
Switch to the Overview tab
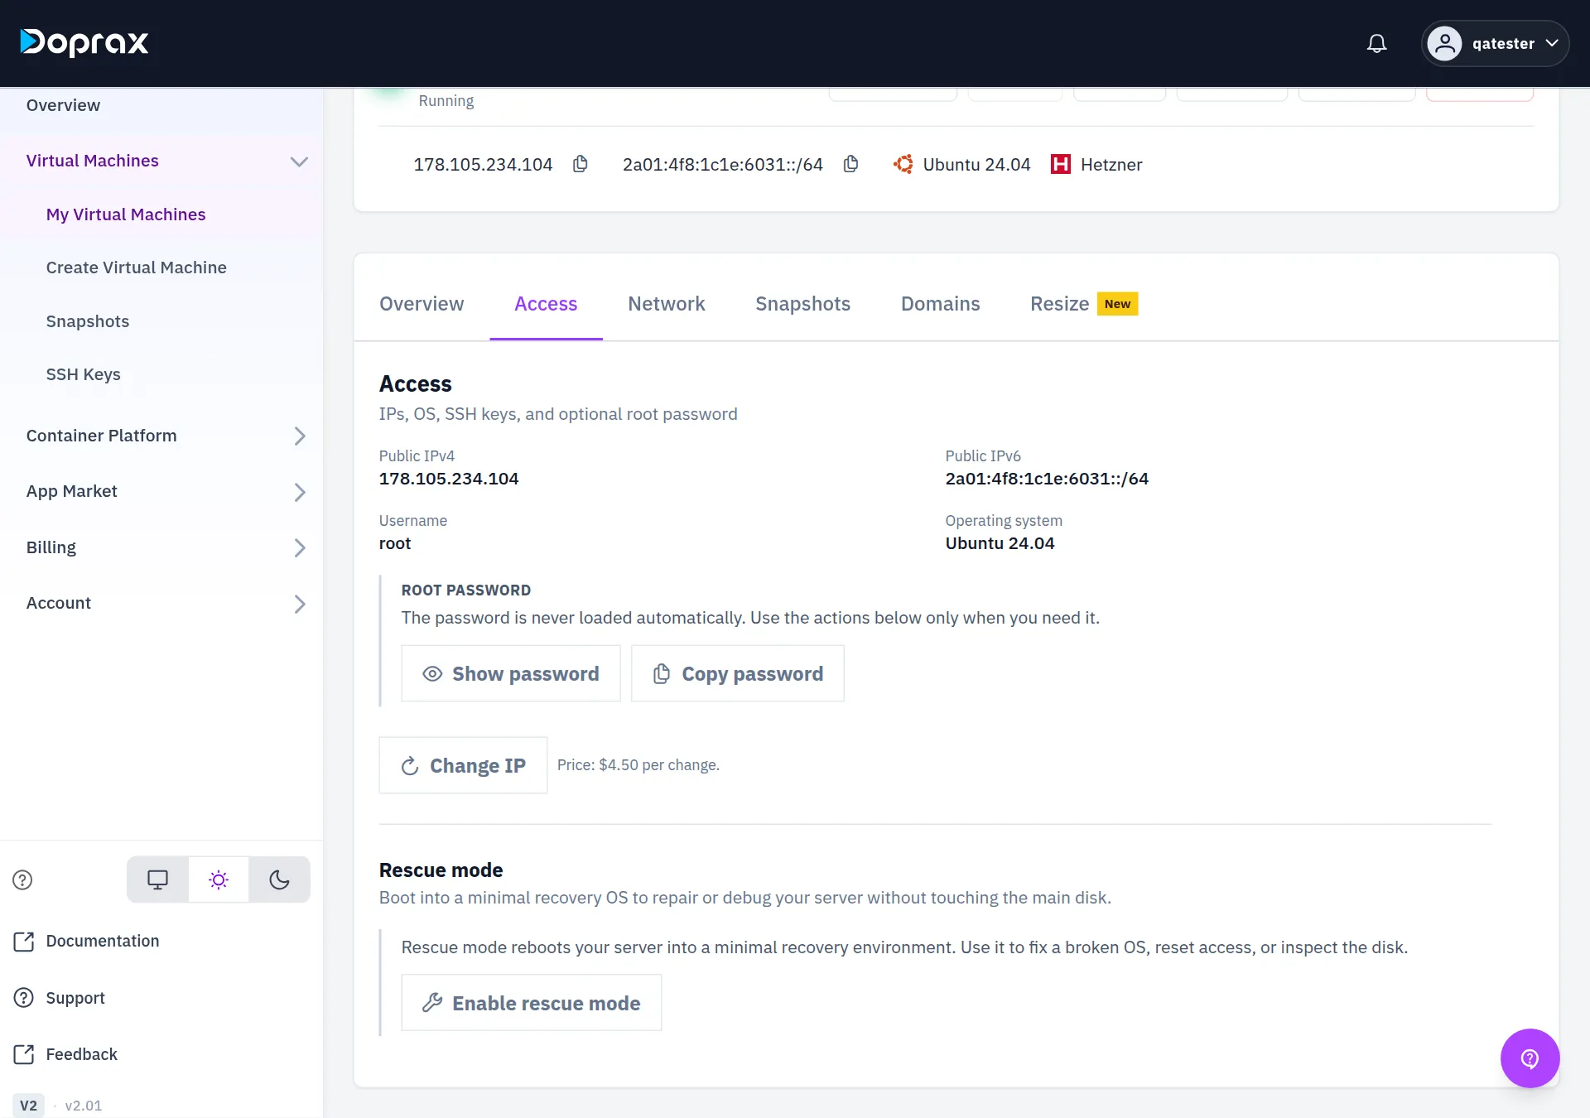tap(422, 304)
